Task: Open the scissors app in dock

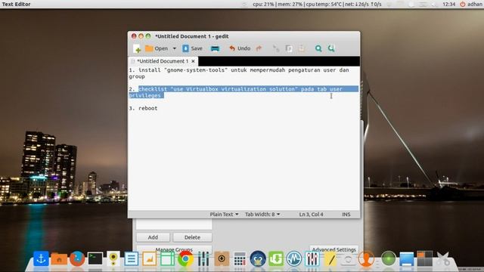Action: pos(443,258)
